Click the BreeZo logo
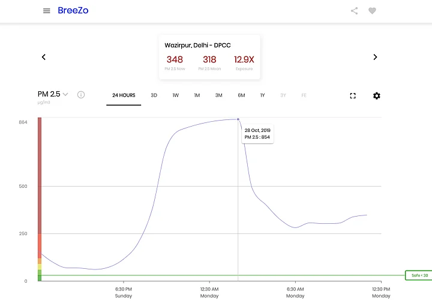 (73, 11)
